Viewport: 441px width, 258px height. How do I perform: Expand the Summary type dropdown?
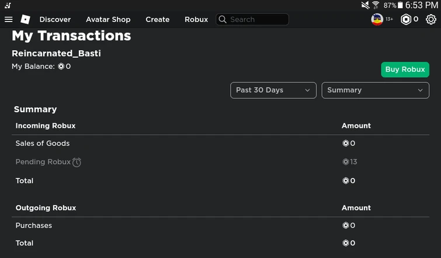(375, 90)
